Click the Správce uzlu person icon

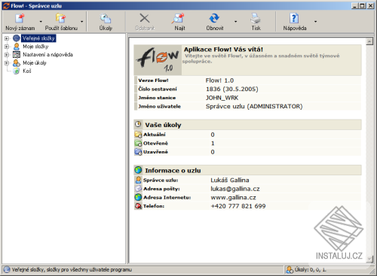point(138,180)
